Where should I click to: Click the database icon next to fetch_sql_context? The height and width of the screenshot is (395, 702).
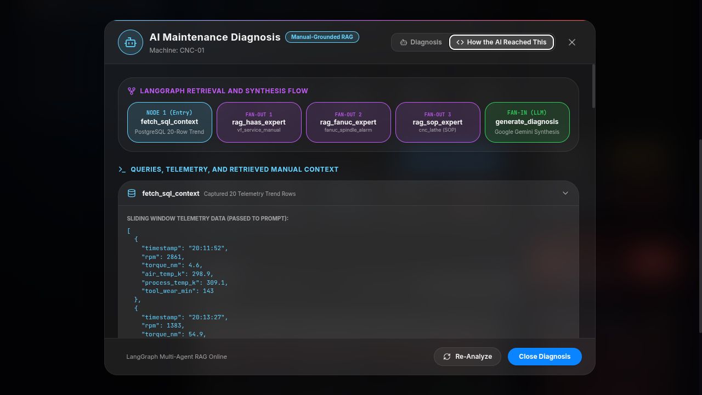coord(132,193)
